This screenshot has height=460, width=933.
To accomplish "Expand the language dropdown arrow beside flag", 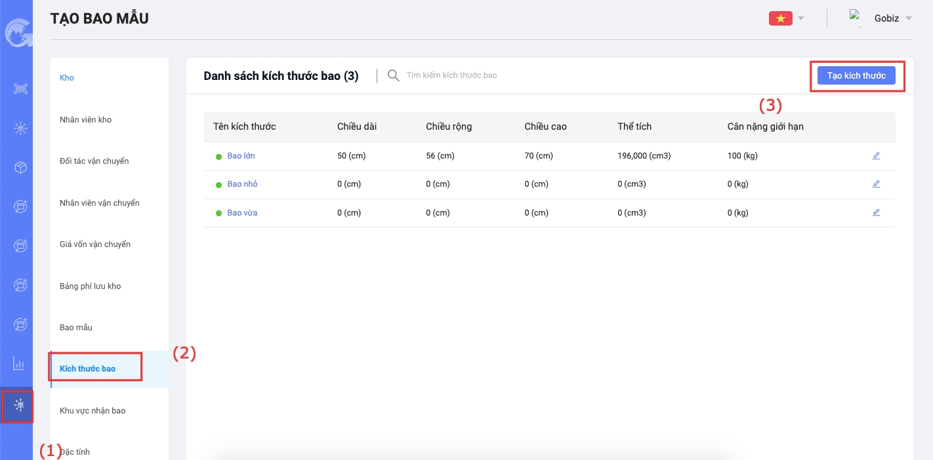I will tap(800, 18).
